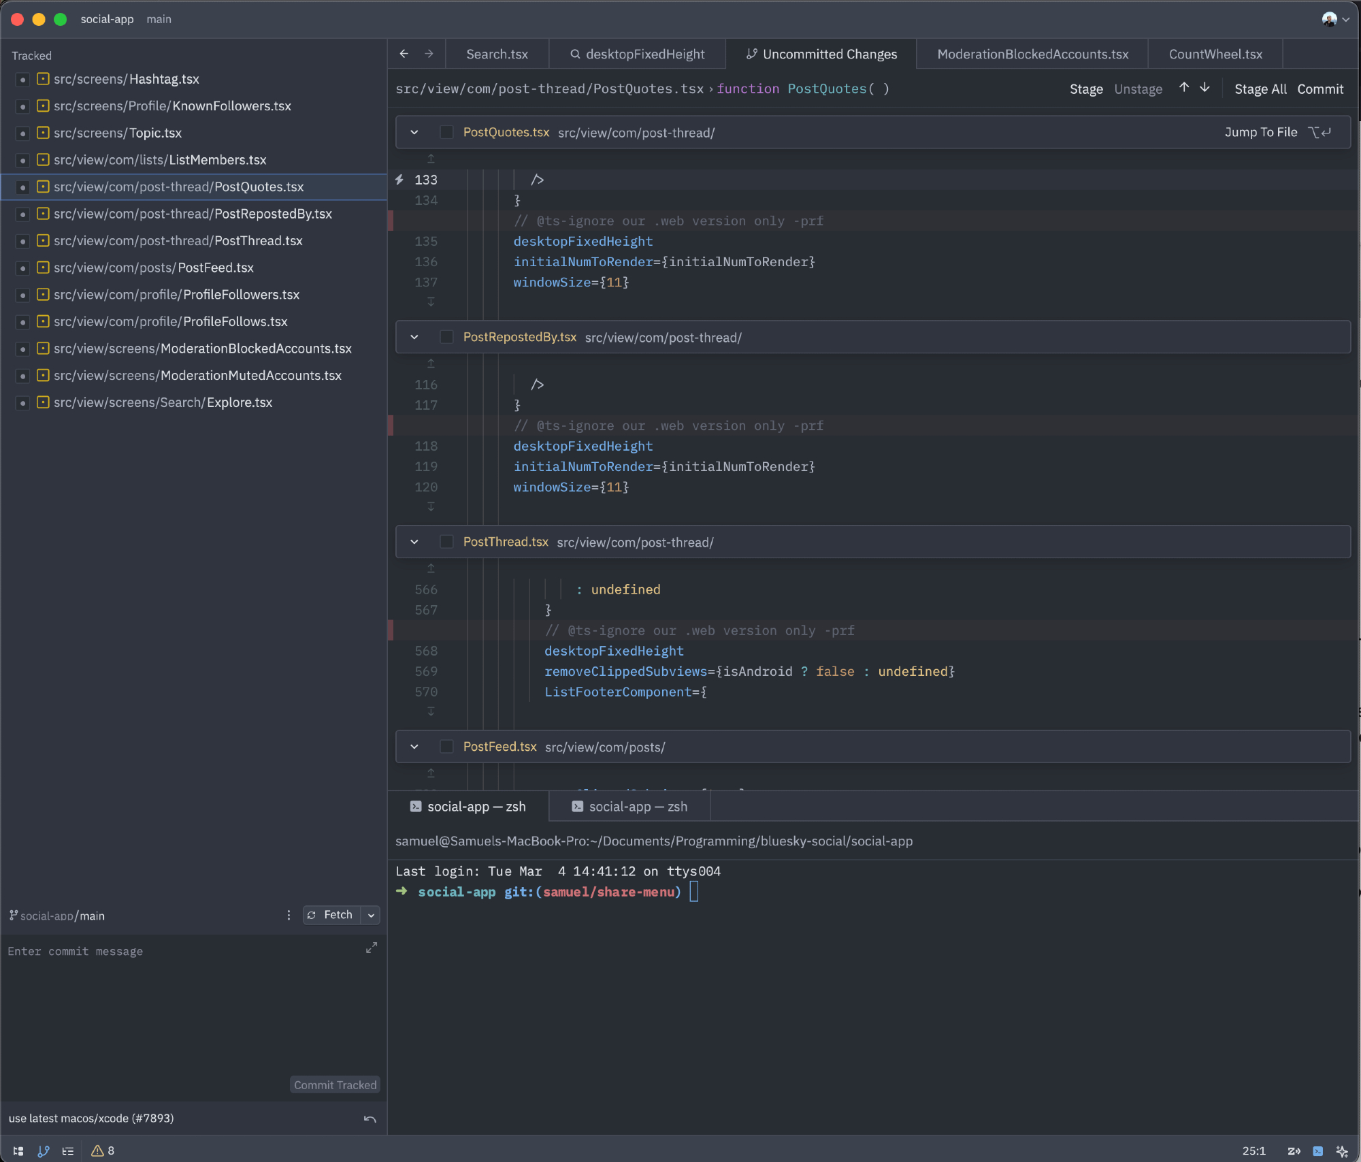The height and width of the screenshot is (1162, 1361).
Task: Open the assistant sparkle icon in status bar
Action: pyautogui.click(x=1341, y=1150)
